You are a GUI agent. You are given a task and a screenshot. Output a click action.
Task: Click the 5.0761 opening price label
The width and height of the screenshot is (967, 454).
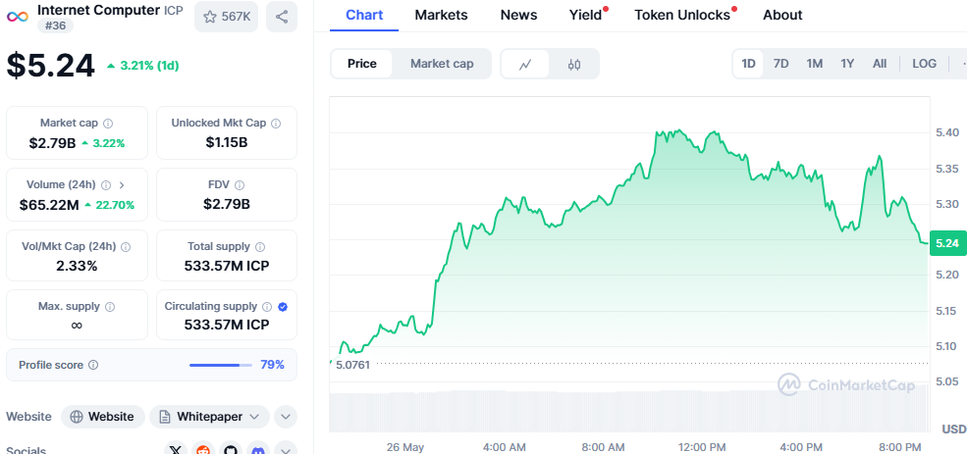click(352, 365)
